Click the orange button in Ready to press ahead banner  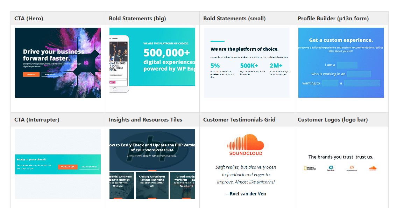pos(68,167)
